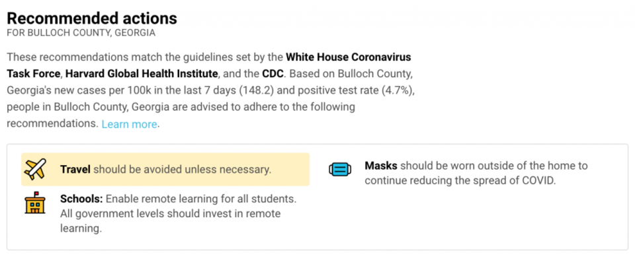The height and width of the screenshot is (255, 635).
Task: Click the 4.7% positive test rate
Action: (x=397, y=91)
